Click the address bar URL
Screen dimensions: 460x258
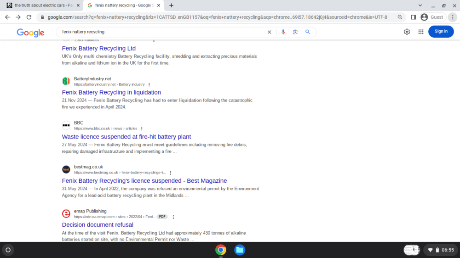(217, 17)
